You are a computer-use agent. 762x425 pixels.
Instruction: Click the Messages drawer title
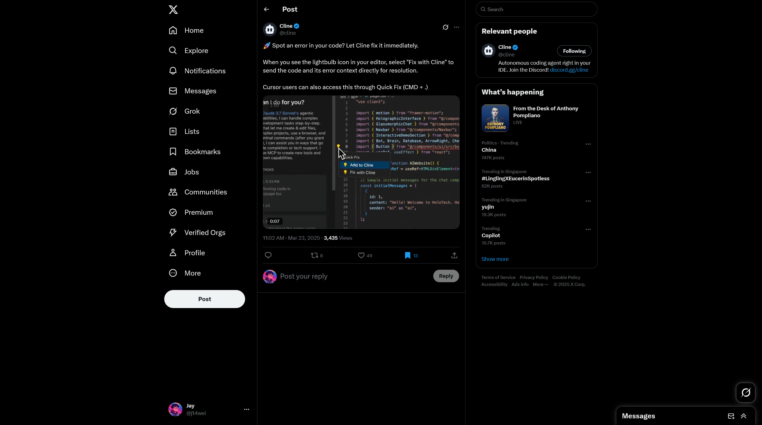click(638, 416)
